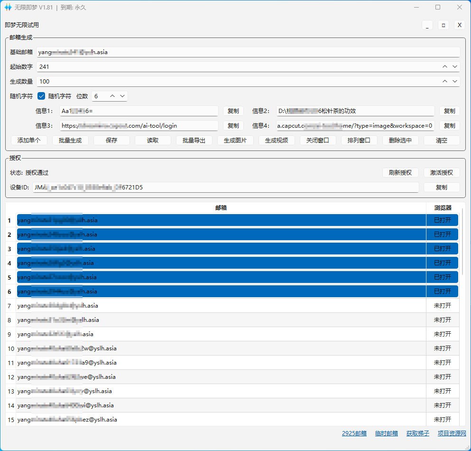
Task: Click inside the 基础邮箱 input field
Action: point(247,52)
